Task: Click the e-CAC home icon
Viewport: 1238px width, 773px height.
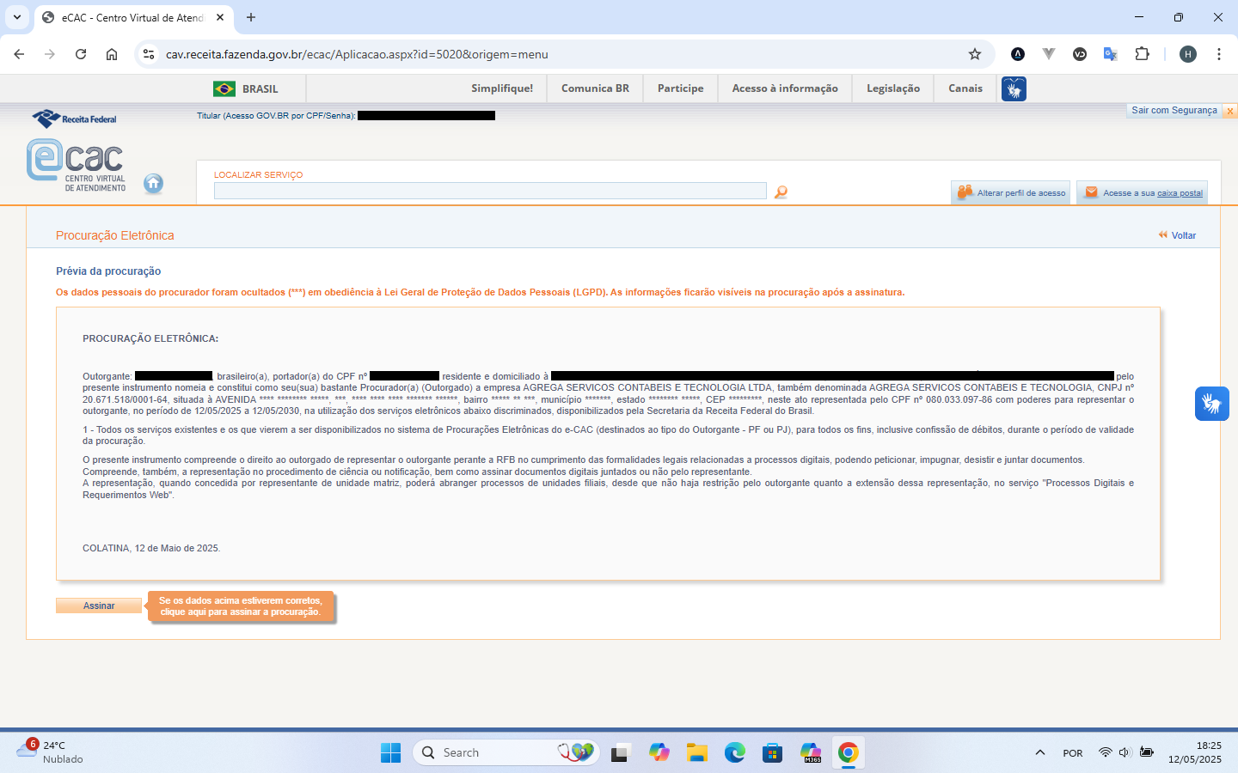Action: click(x=153, y=183)
